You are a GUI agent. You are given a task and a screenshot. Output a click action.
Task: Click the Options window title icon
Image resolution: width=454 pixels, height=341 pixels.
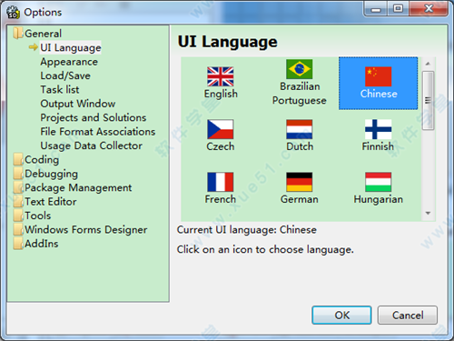coord(13,12)
